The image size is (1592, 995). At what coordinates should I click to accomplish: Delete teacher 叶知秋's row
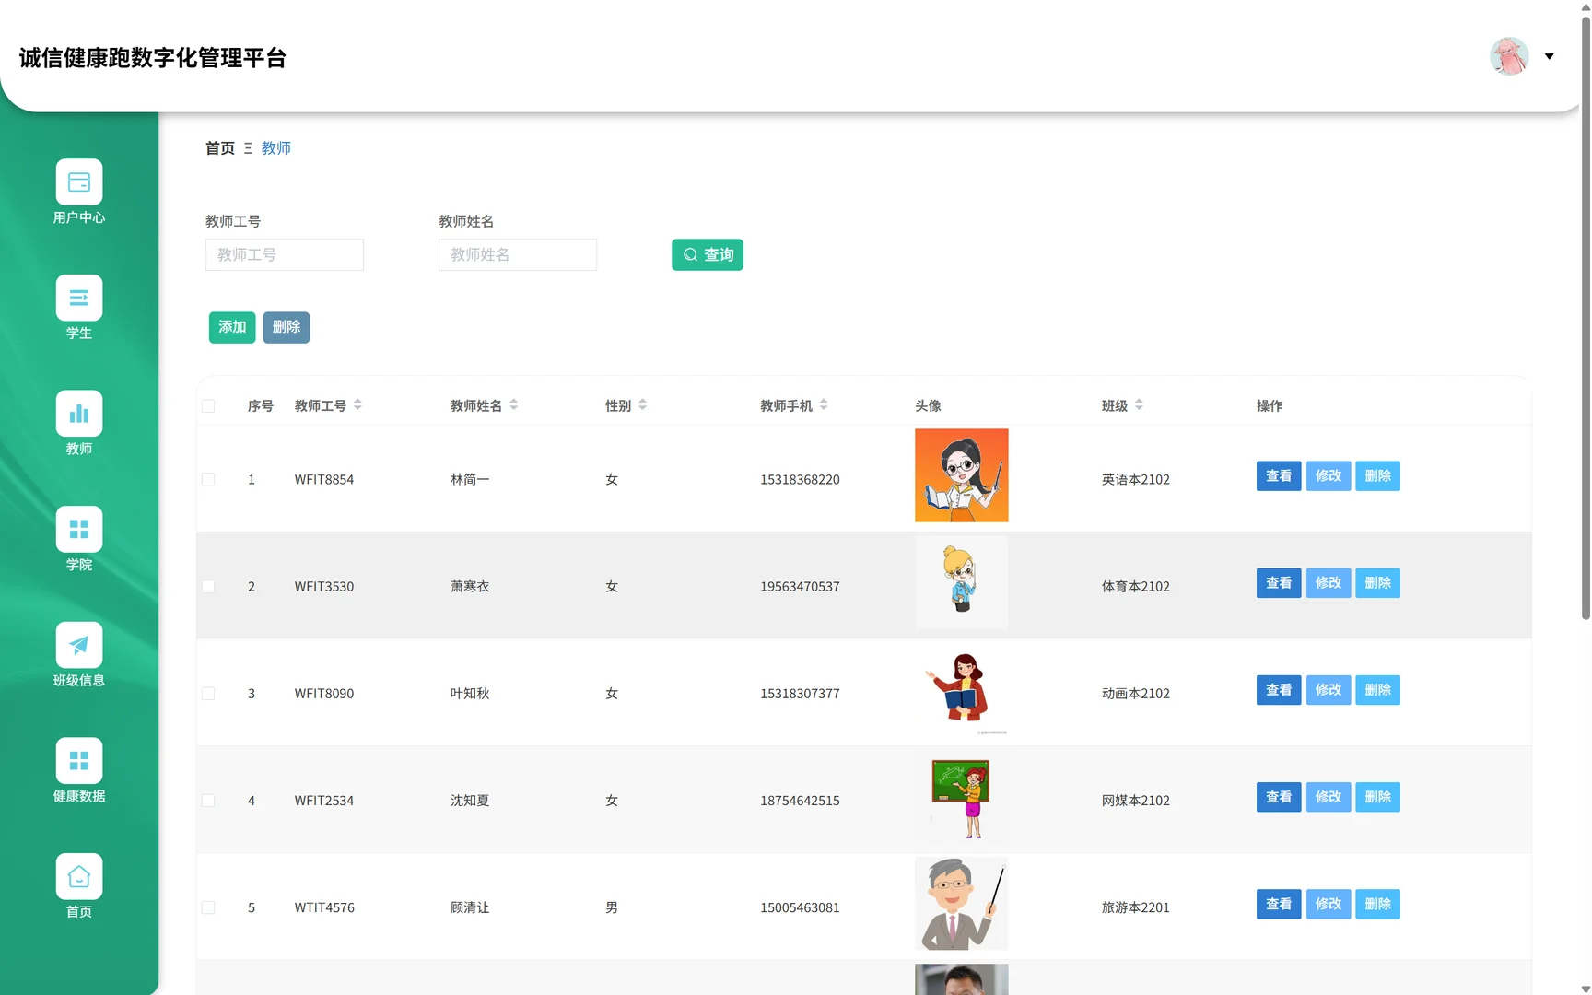1378,690
